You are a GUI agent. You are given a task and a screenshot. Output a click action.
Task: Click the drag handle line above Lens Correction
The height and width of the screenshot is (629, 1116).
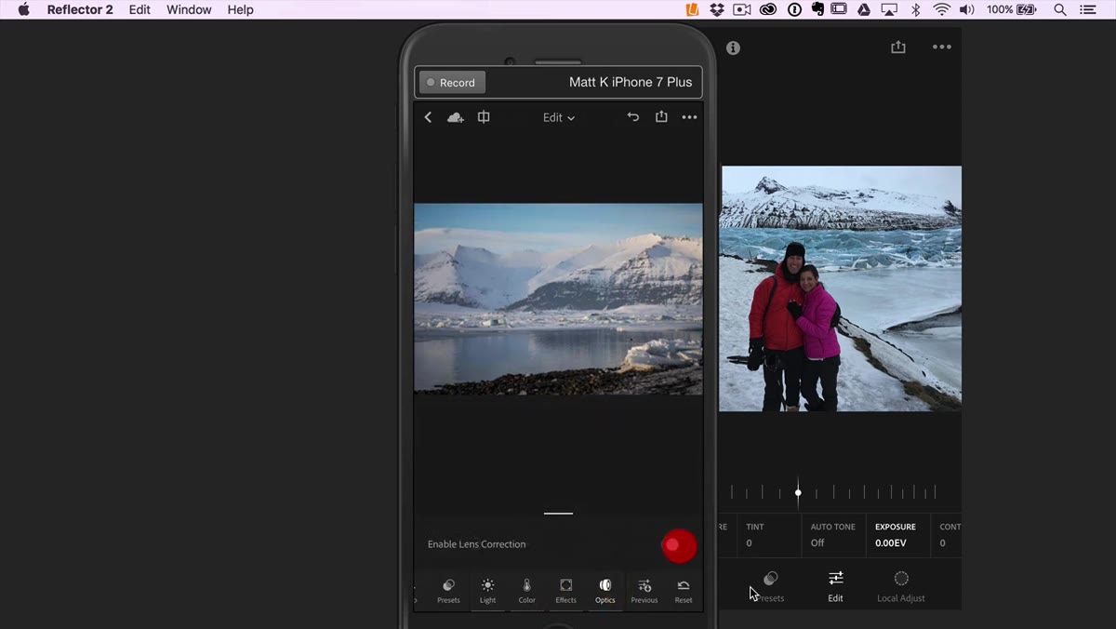(558, 513)
